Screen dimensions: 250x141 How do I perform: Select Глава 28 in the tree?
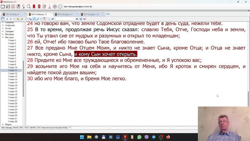point(12,121)
